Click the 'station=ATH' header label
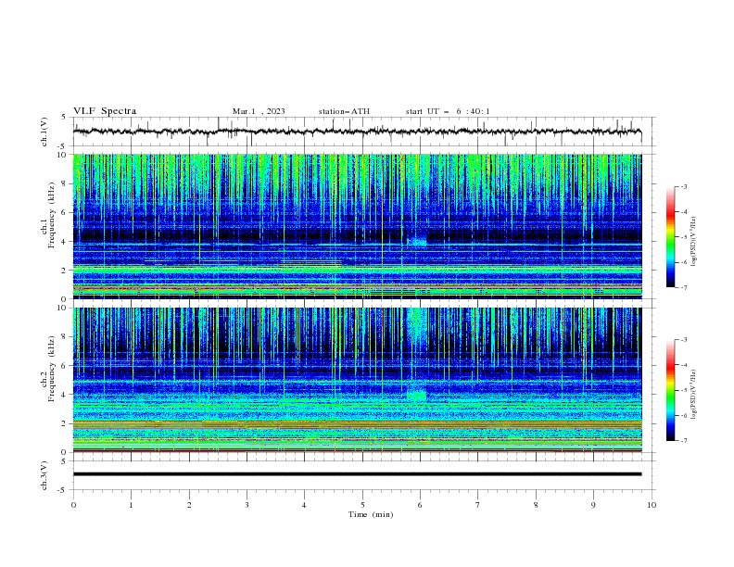 pyautogui.click(x=344, y=111)
